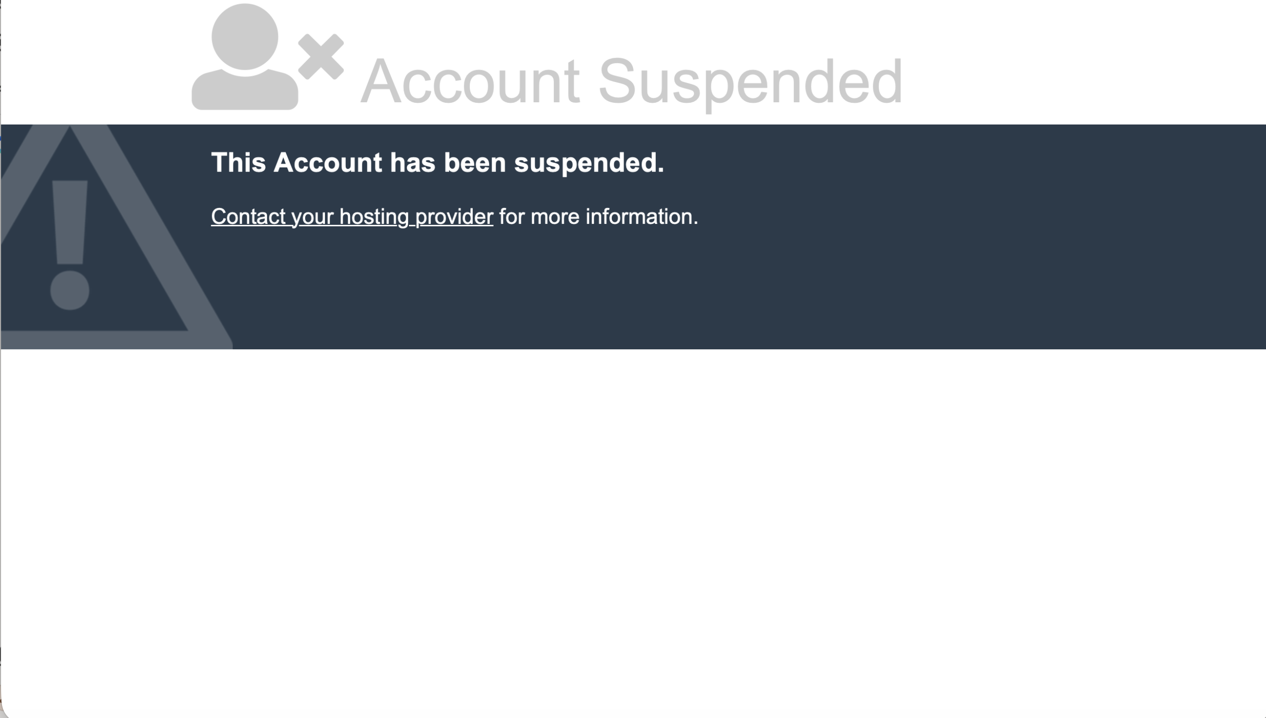The height and width of the screenshot is (718, 1266).
Task: Click the Contact your hosting provider link
Action: click(x=352, y=216)
